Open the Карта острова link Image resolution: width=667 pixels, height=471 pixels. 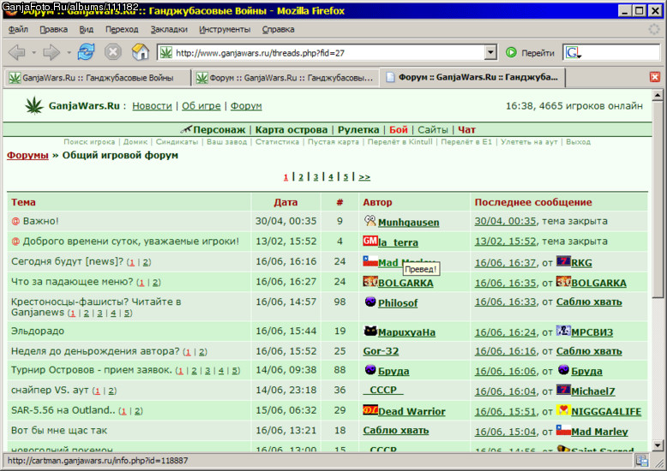click(x=291, y=129)
